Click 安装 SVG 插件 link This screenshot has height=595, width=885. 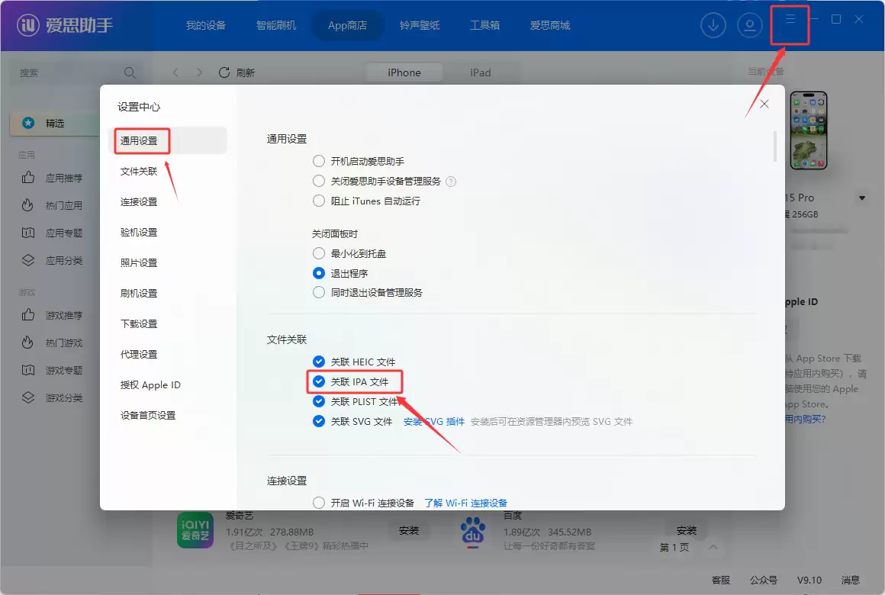tap(434, 421)
